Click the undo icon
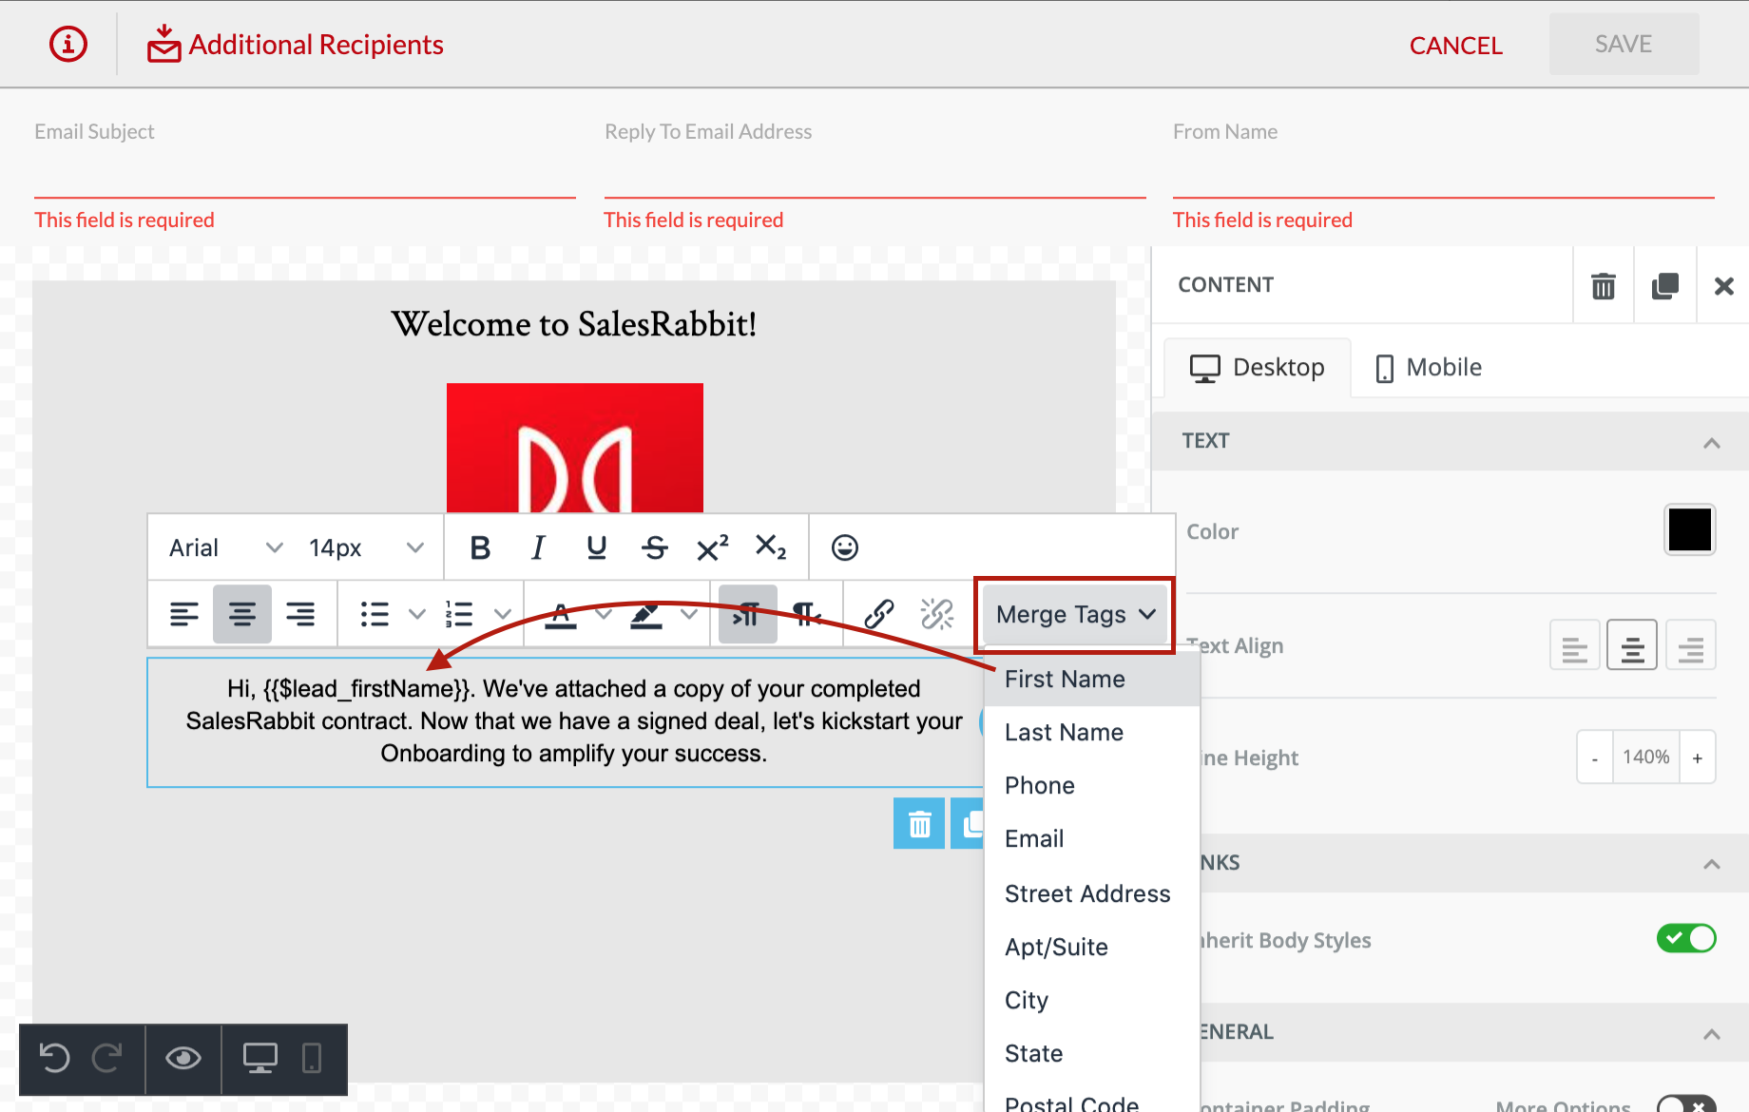The height and width of the screenshot is (1112, 1749). click(54, 1058)
